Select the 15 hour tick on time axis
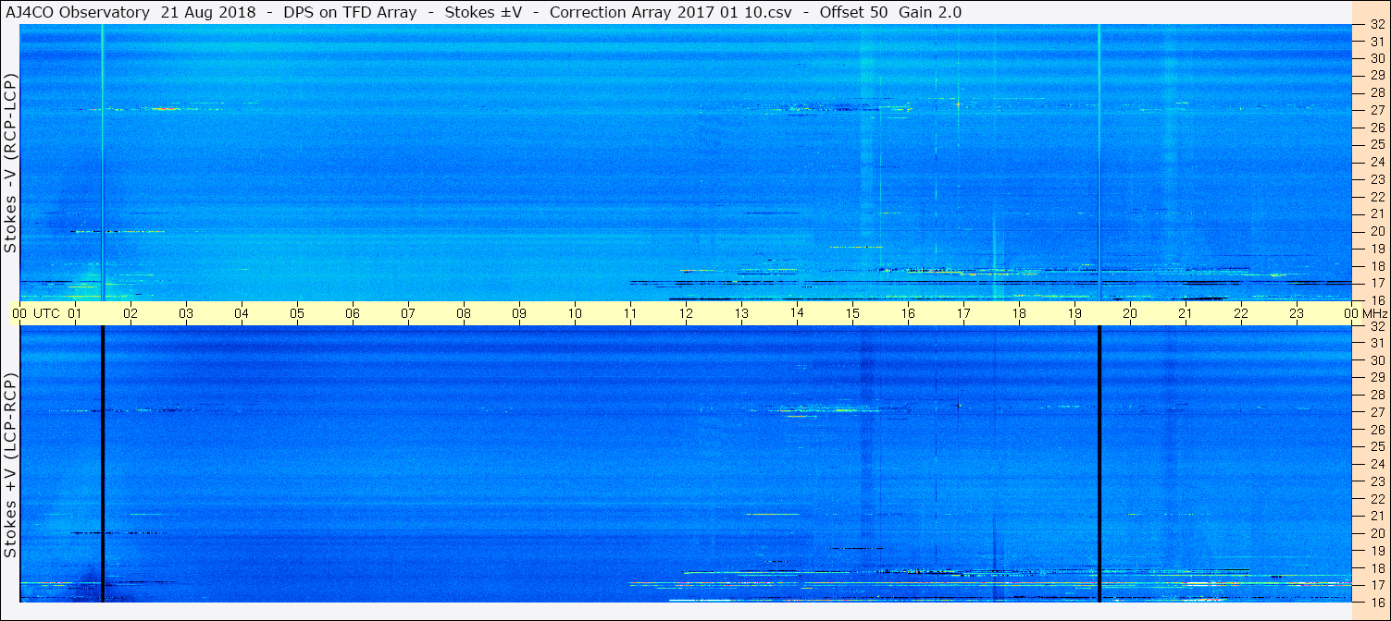1391x621 pixels. [852, 313]
